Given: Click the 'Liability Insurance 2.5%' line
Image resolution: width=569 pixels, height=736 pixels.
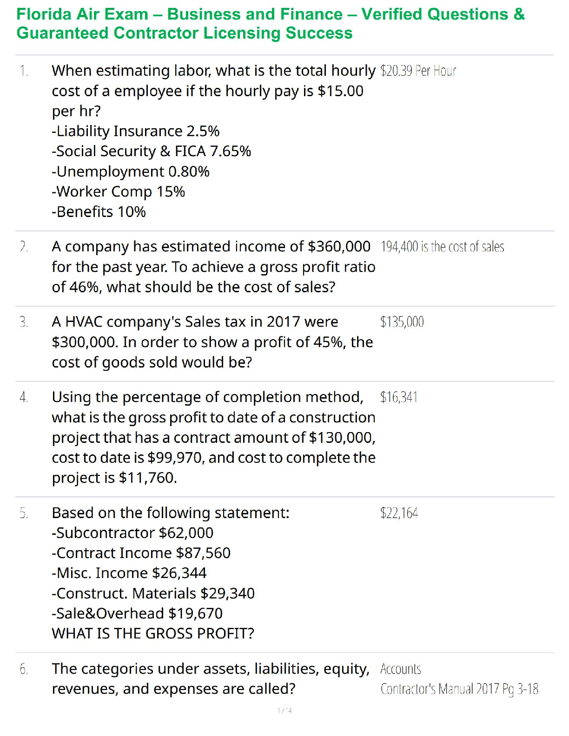Looking at the screenshot, I should (135, 131).
